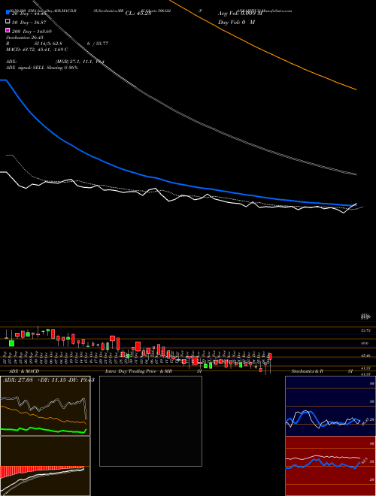Click the CL: 45.28 closing price
Screen dimensions: 376x496
pyautogui.click(x=138, y=14)
